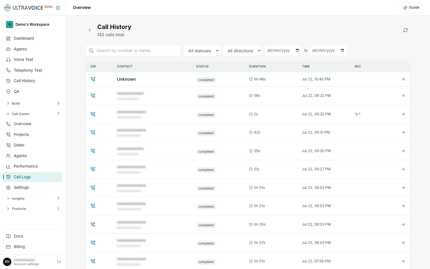Click inbound icon on 42s call
430x269 pixels.
(93, 132)
